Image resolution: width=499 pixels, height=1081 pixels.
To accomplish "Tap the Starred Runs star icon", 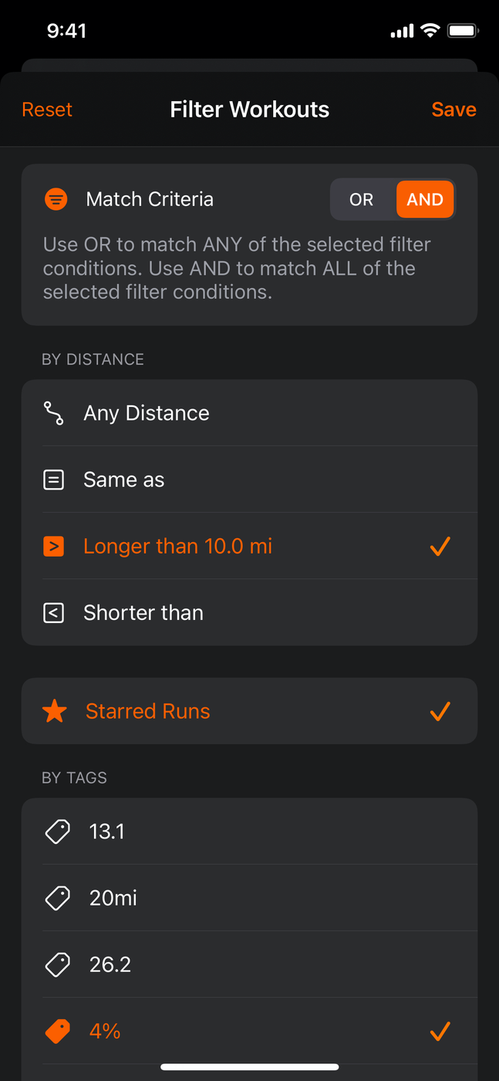I will [x=55, y=711].
